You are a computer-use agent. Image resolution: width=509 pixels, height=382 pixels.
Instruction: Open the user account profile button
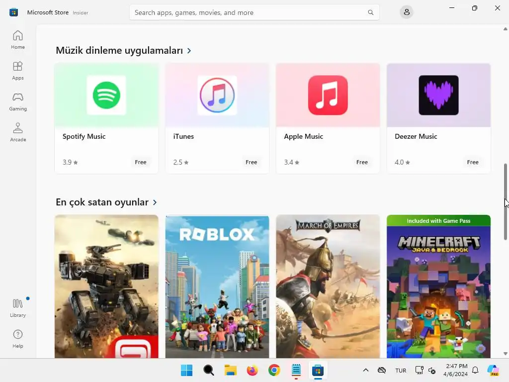click(407, 12)
